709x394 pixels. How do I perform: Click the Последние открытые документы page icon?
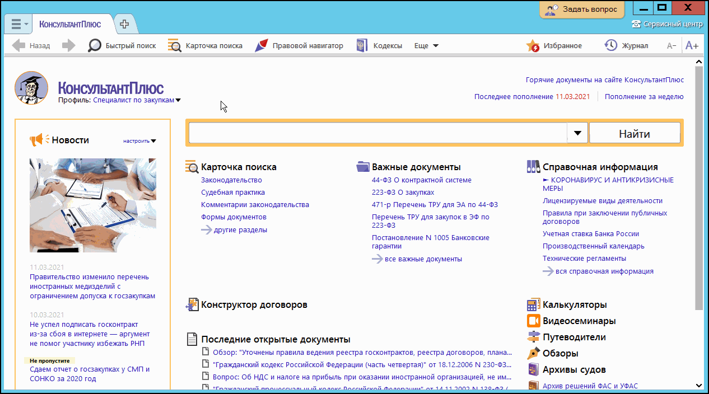coord(192,340)
